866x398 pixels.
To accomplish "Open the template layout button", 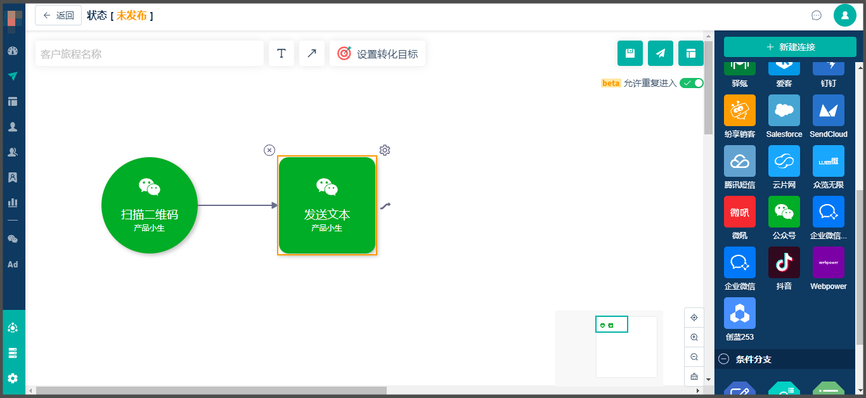I will coord(691,53).
